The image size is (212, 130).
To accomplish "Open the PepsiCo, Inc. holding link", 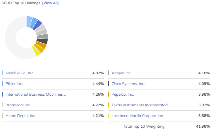I will click(123, 94).
